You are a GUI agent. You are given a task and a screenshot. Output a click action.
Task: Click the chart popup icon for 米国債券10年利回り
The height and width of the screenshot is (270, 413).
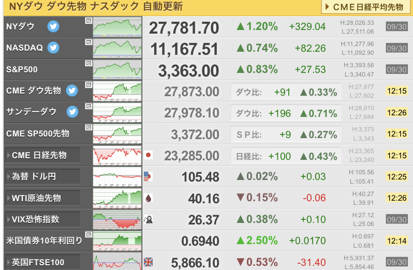click(x=89, y=234)
